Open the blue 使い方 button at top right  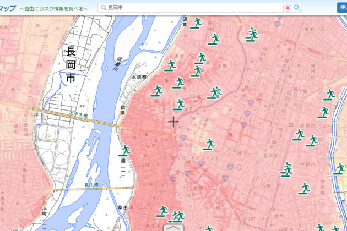[x=341, y=8]
